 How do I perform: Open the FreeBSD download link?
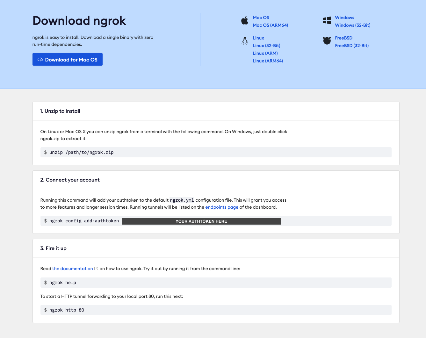coord(344,38)
